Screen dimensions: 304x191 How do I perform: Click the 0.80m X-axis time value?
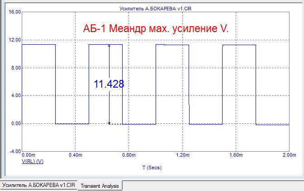pyautogui.click(x=128, y=155)
